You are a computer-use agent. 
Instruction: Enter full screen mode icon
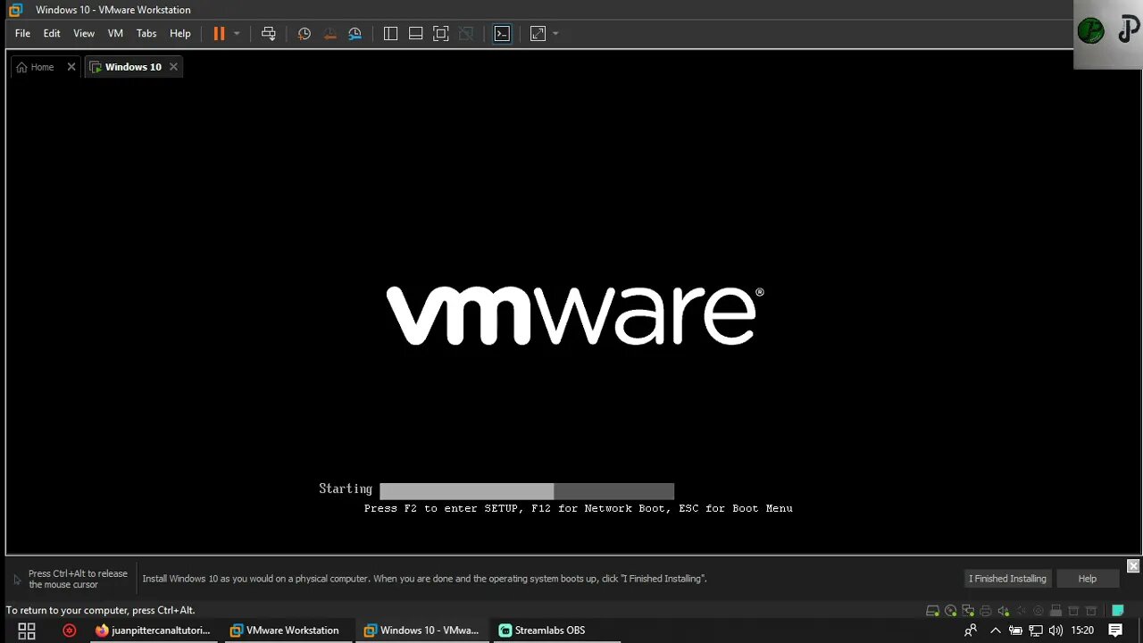coord(440,33)
